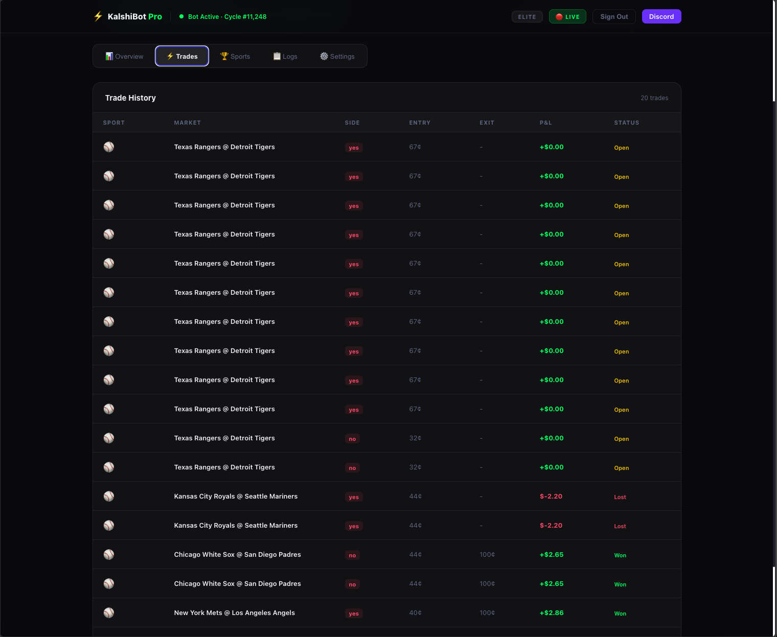Open the Discord link button

click(x=661, y=16)
